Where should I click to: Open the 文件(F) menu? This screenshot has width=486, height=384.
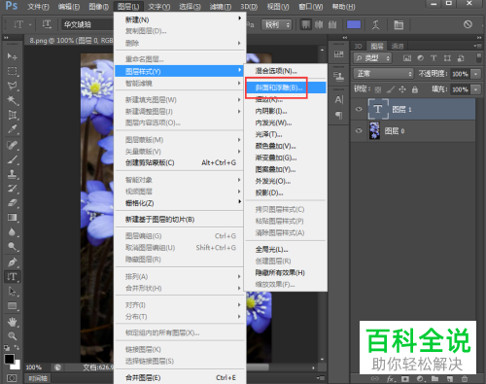38,7
